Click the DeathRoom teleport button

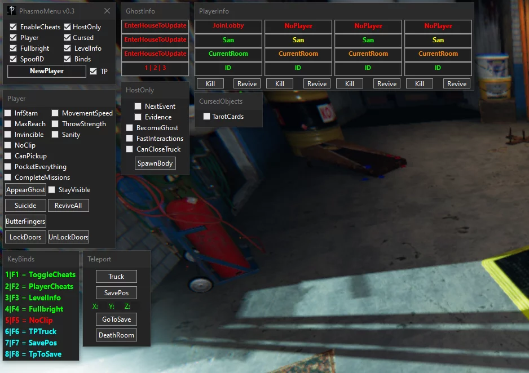[116, 335]
